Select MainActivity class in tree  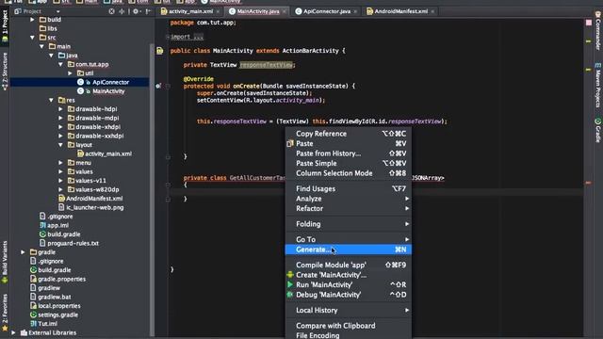(108, 91)
